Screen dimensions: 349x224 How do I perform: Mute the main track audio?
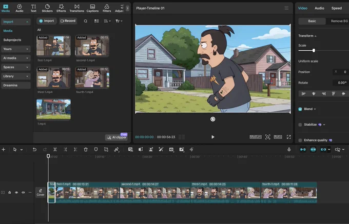point(23,192)
